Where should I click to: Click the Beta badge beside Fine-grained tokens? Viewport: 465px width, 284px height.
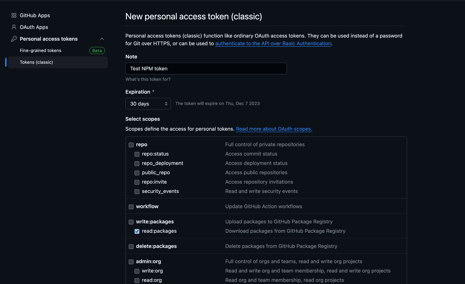97,51
